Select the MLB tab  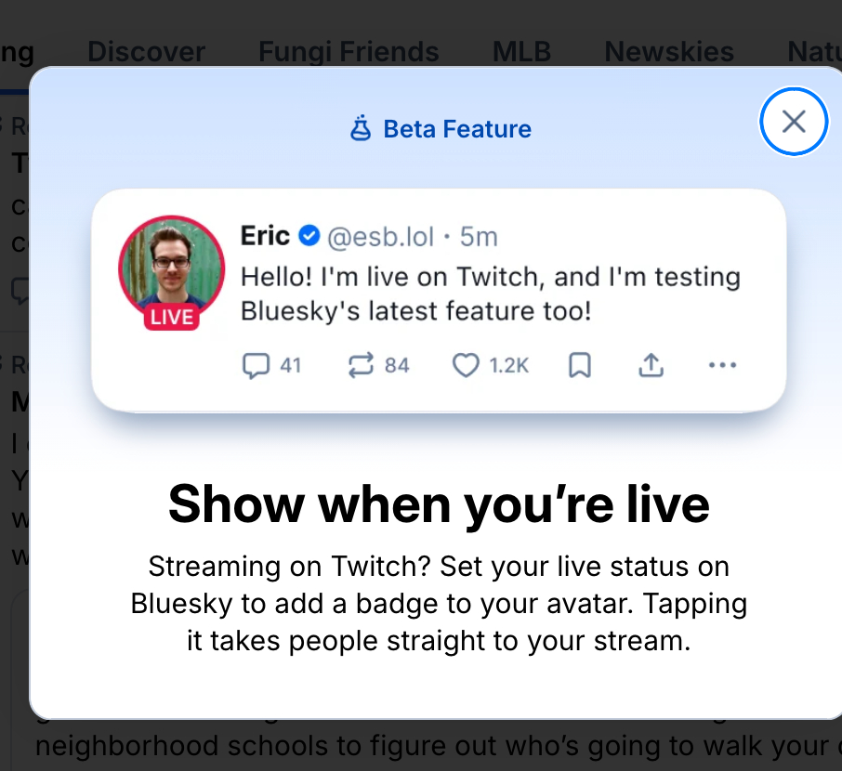(x=521, y=51)
